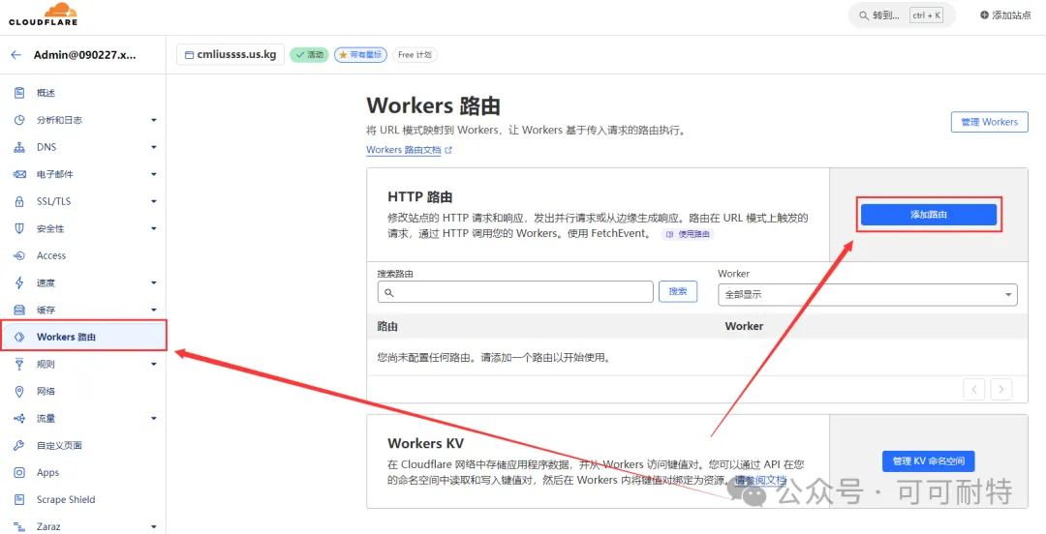The width and height of the screenshot is (1046, 534).
Task: Click the 速度 lightning bolt icon
Action: click(19, 282)
